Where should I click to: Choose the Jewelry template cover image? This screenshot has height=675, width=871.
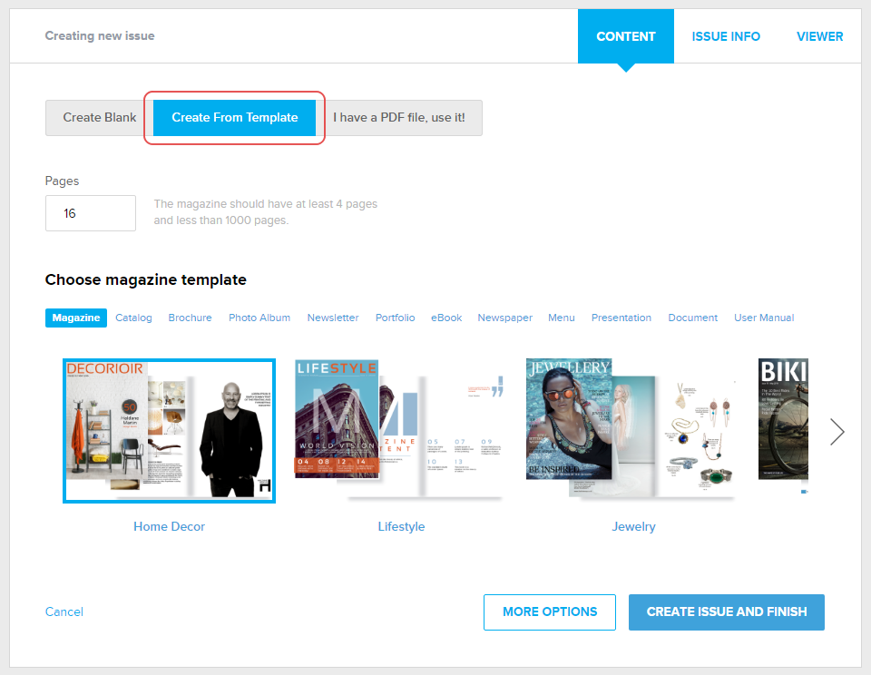click(631, 428)
